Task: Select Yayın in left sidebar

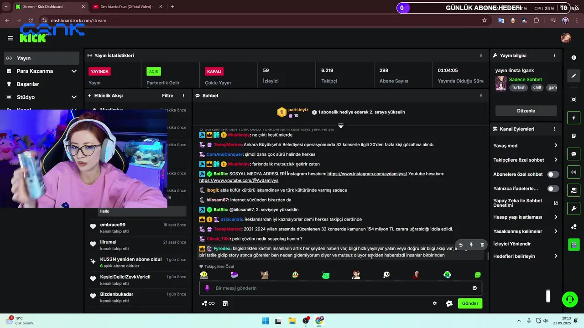Action: pyautogui.click(x=42, y=58)
